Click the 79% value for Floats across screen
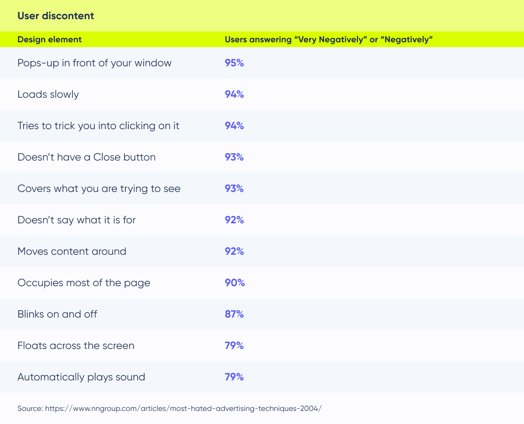The height and width of the screenshot is (424, 524). [234, 345]
